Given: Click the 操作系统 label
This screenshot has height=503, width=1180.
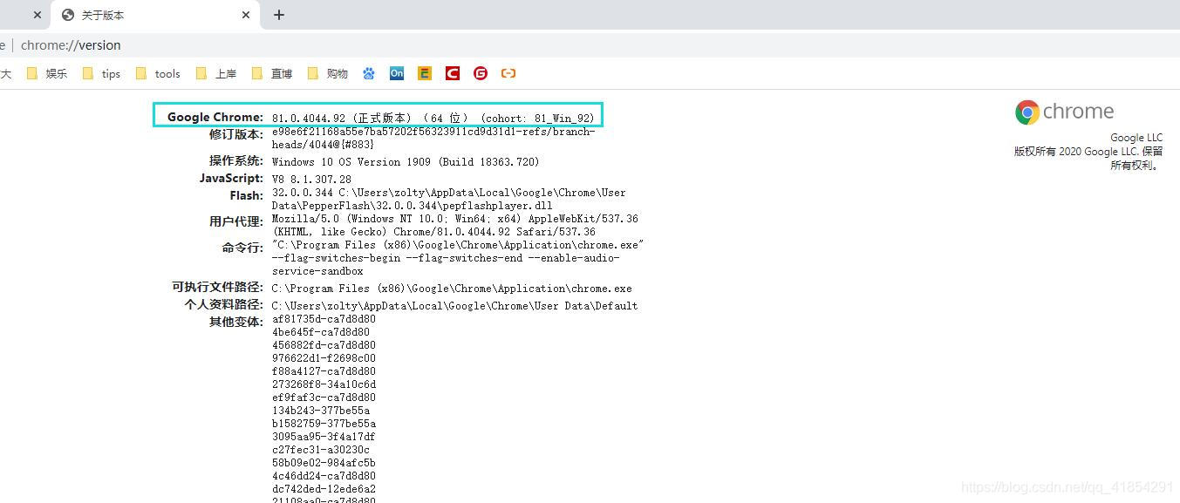Looking at the screenshot, I should point(235,160).
